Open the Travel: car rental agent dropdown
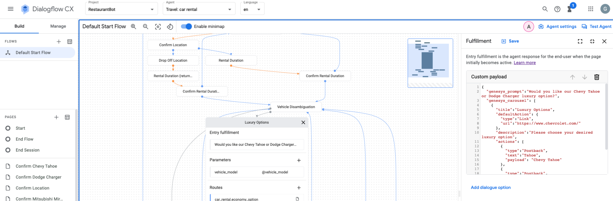613x201 pixels. 199,9
